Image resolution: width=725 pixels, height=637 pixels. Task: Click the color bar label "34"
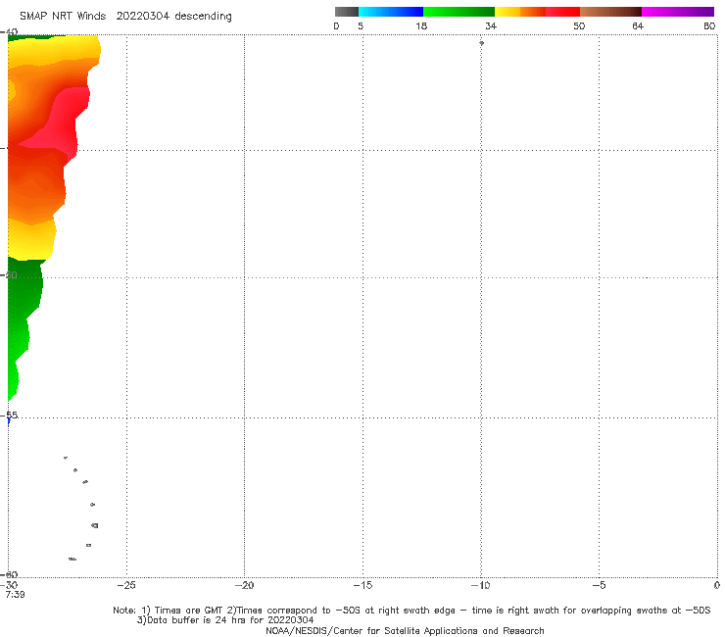[491, 25]
